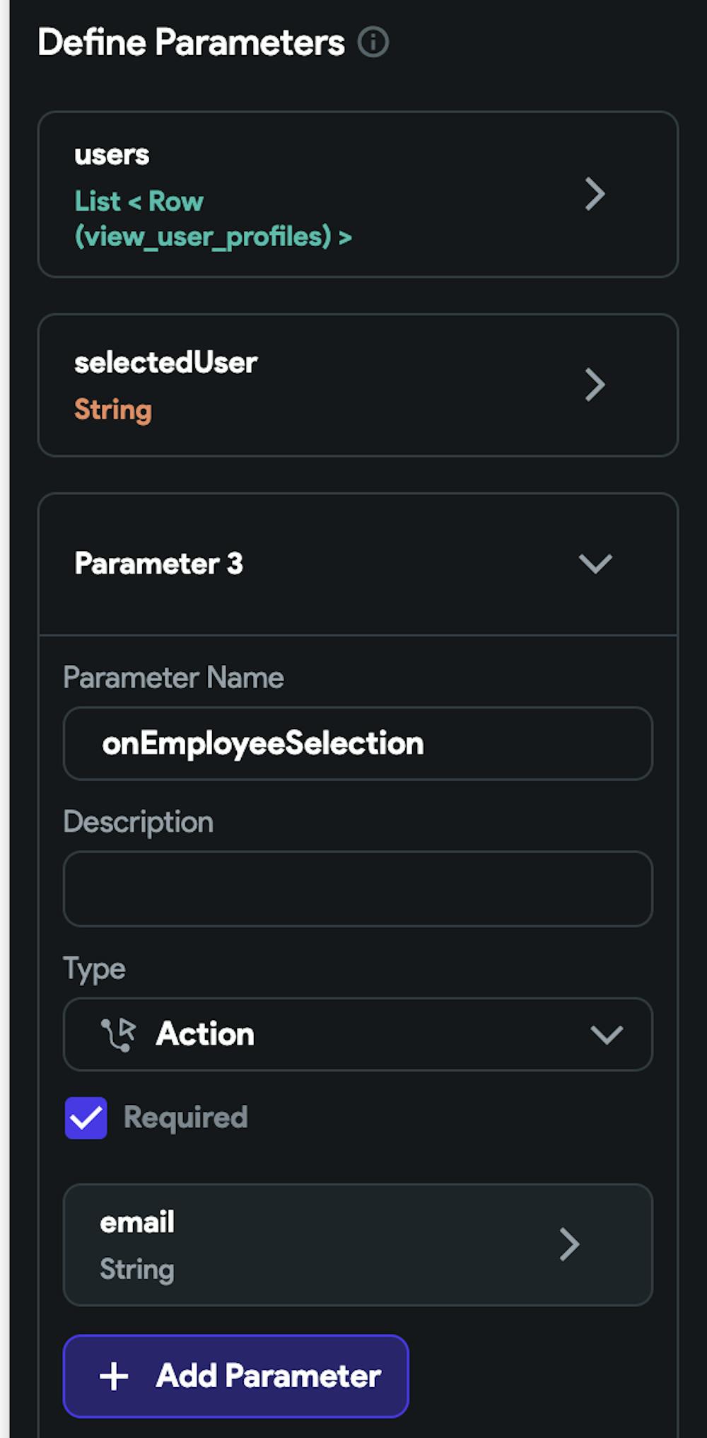Collapse Parameter 3 using down chevron
Viewport: 707px width, 1438px height.
(595, 564)
